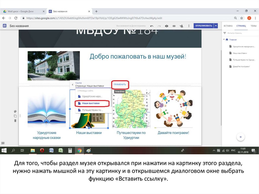Add editors with the person-plus icon
This screenshot has width=259, height=194.
(181, 26)
